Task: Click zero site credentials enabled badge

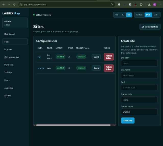Action: coord(81,68)
